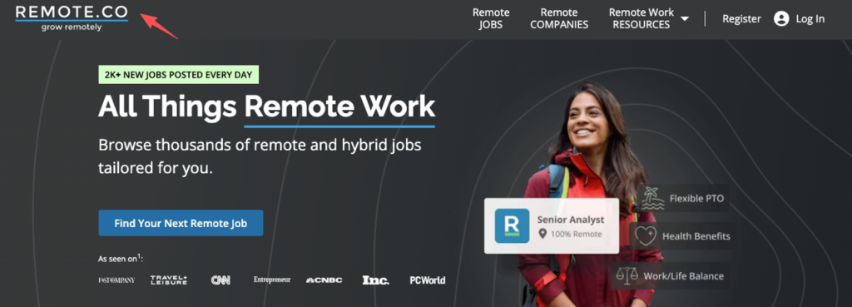Image resolution: width=852 pixels, height=307 pixels.
Task: Click the Flexible PTO label
Action: pyautogui.click(x=696, y=199)
